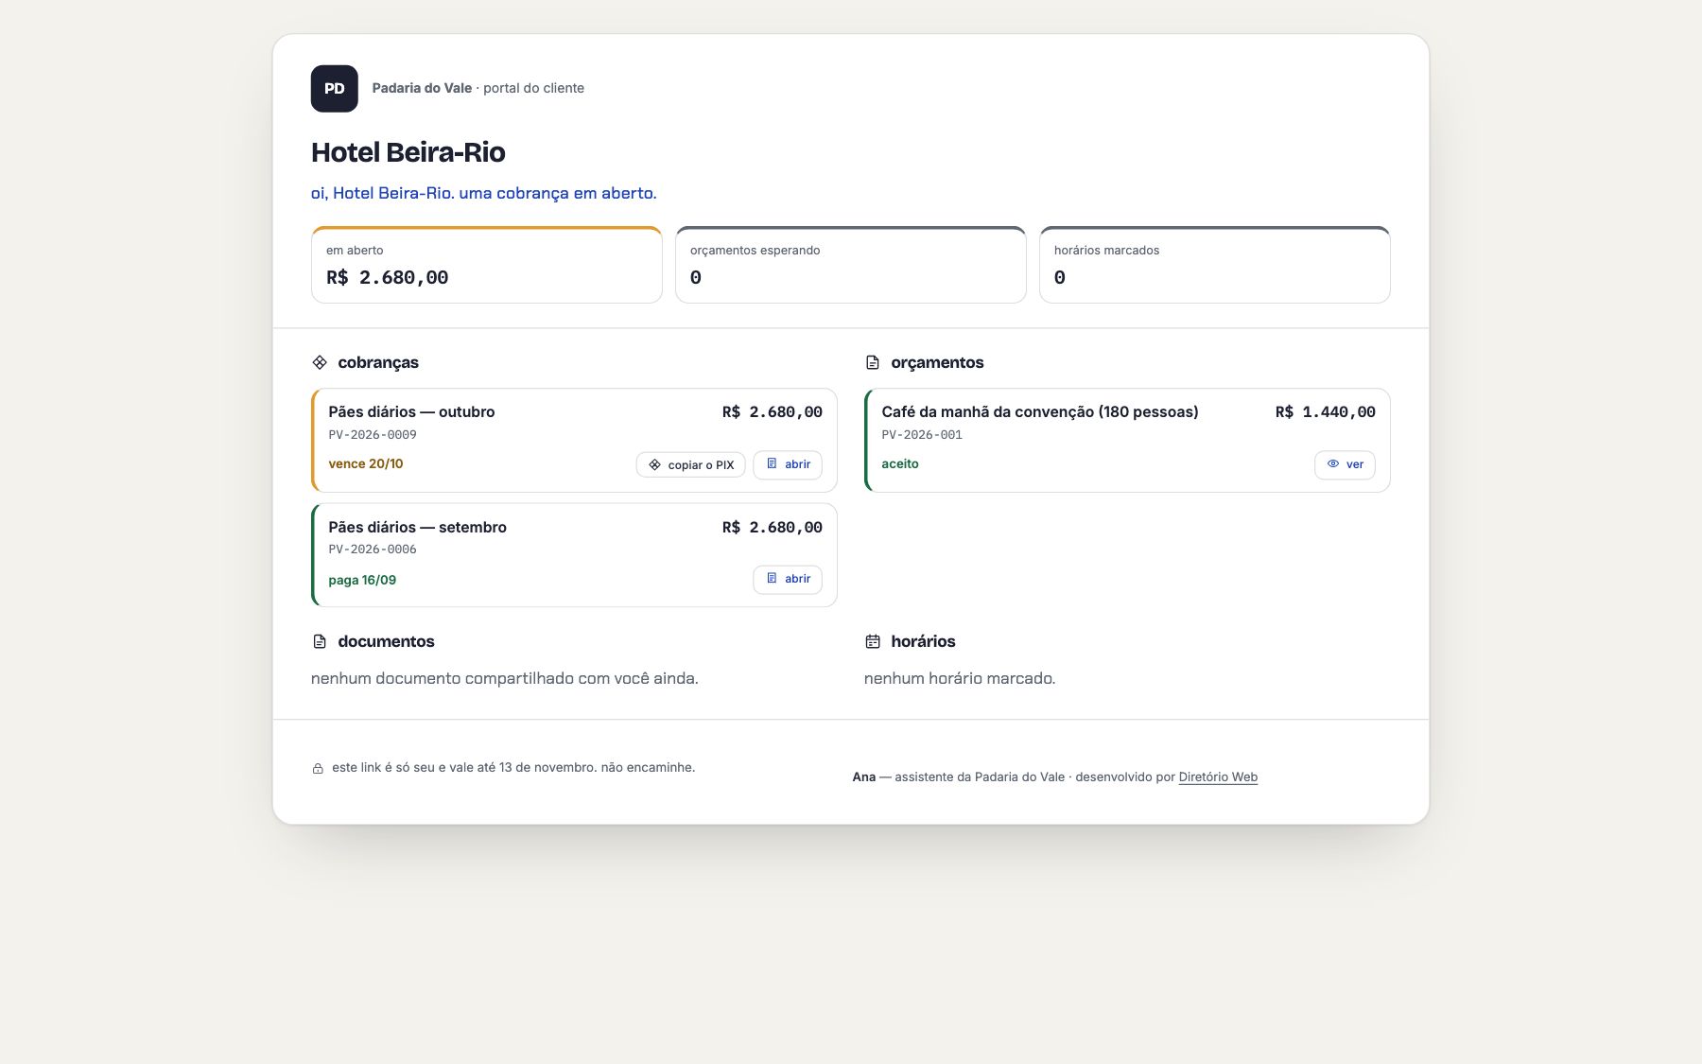The image size is (1702, 1064).
Task: Click the R$ 1.440,00 quote amount
Action: 1325,411
